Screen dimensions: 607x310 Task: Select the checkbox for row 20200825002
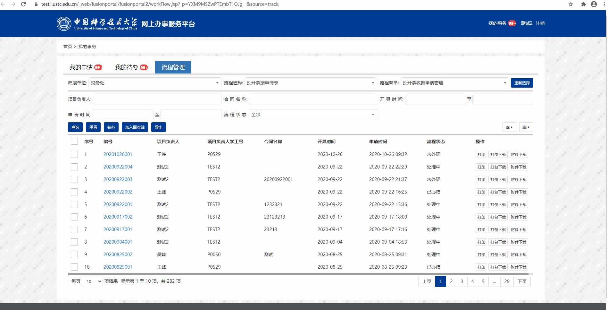74,254
